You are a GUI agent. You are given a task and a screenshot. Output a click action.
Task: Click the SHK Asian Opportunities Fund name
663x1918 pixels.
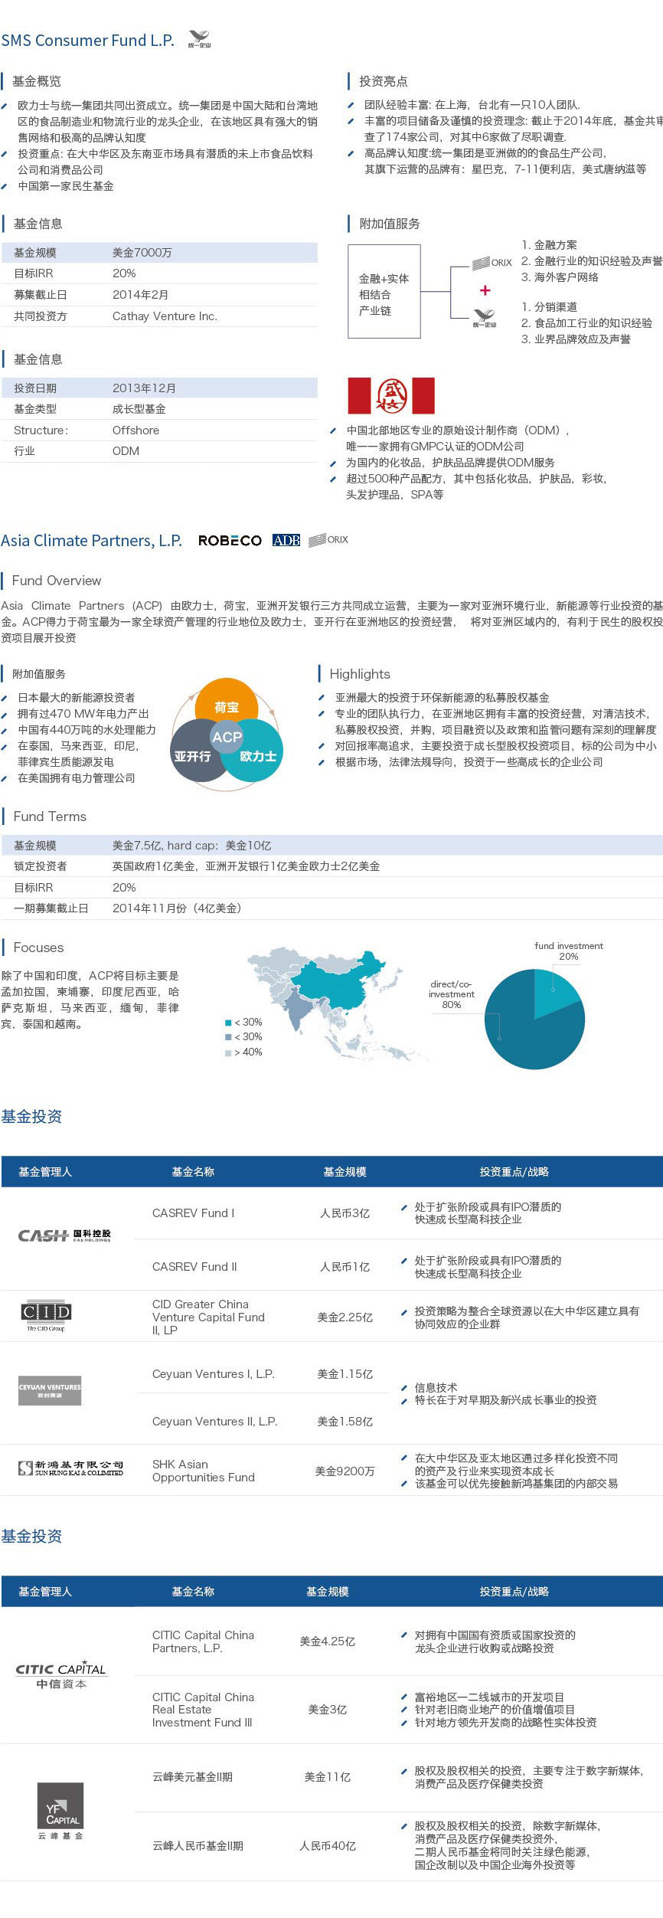point(203,1471)
